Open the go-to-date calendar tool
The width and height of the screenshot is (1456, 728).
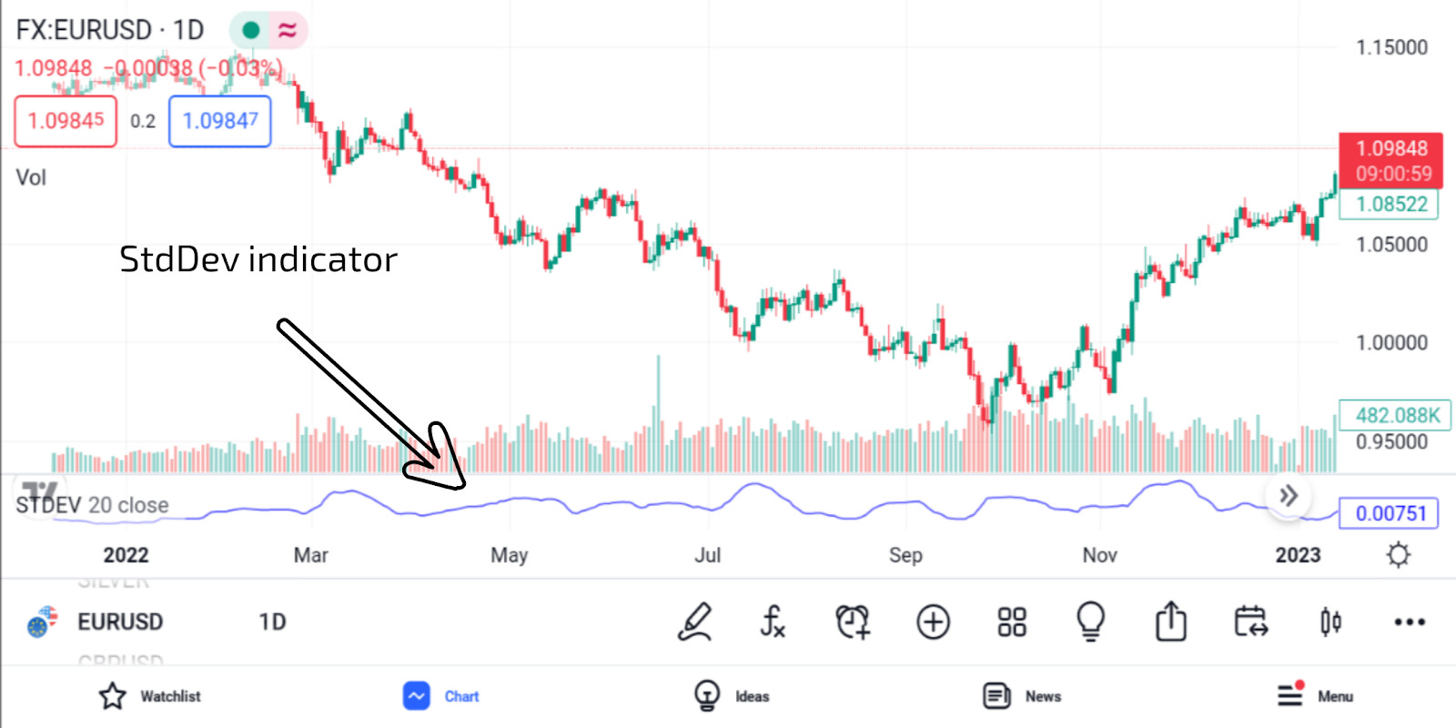(1250, 622)
